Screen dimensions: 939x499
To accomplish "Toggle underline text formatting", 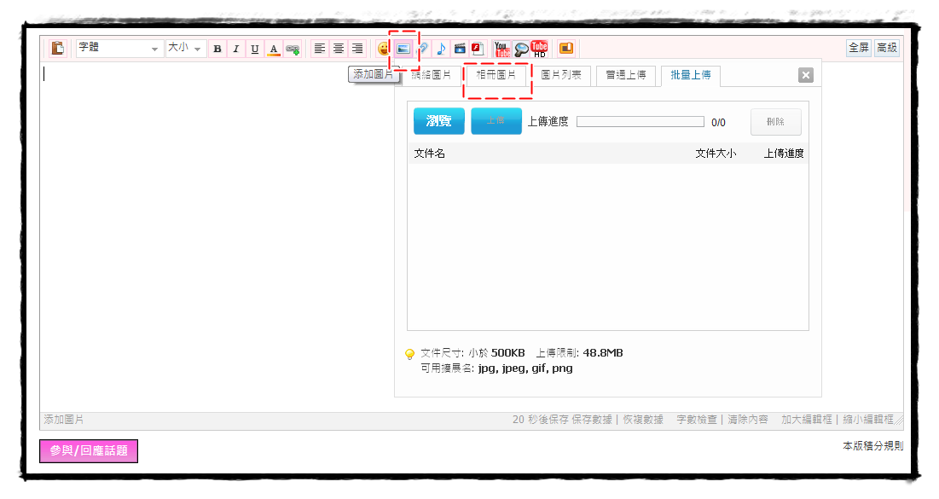I will (255, 49).
